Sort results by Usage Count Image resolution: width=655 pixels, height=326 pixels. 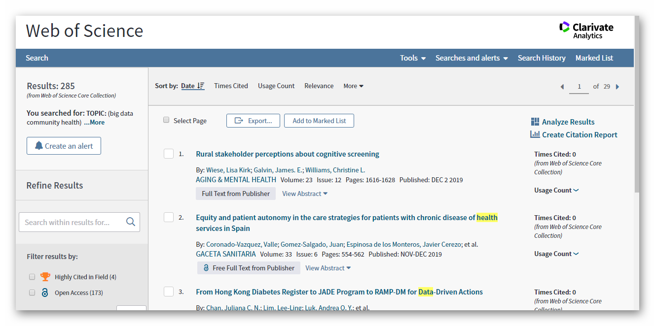276,86
